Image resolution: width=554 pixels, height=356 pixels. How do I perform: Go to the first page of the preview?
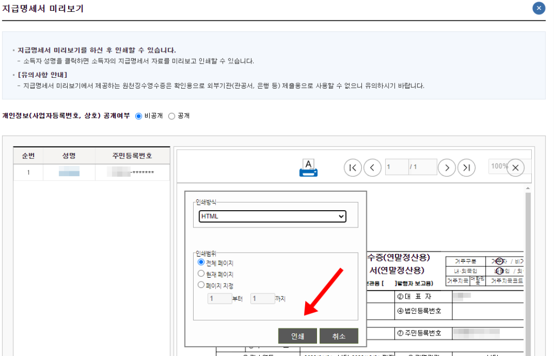(x=353, y=167)
